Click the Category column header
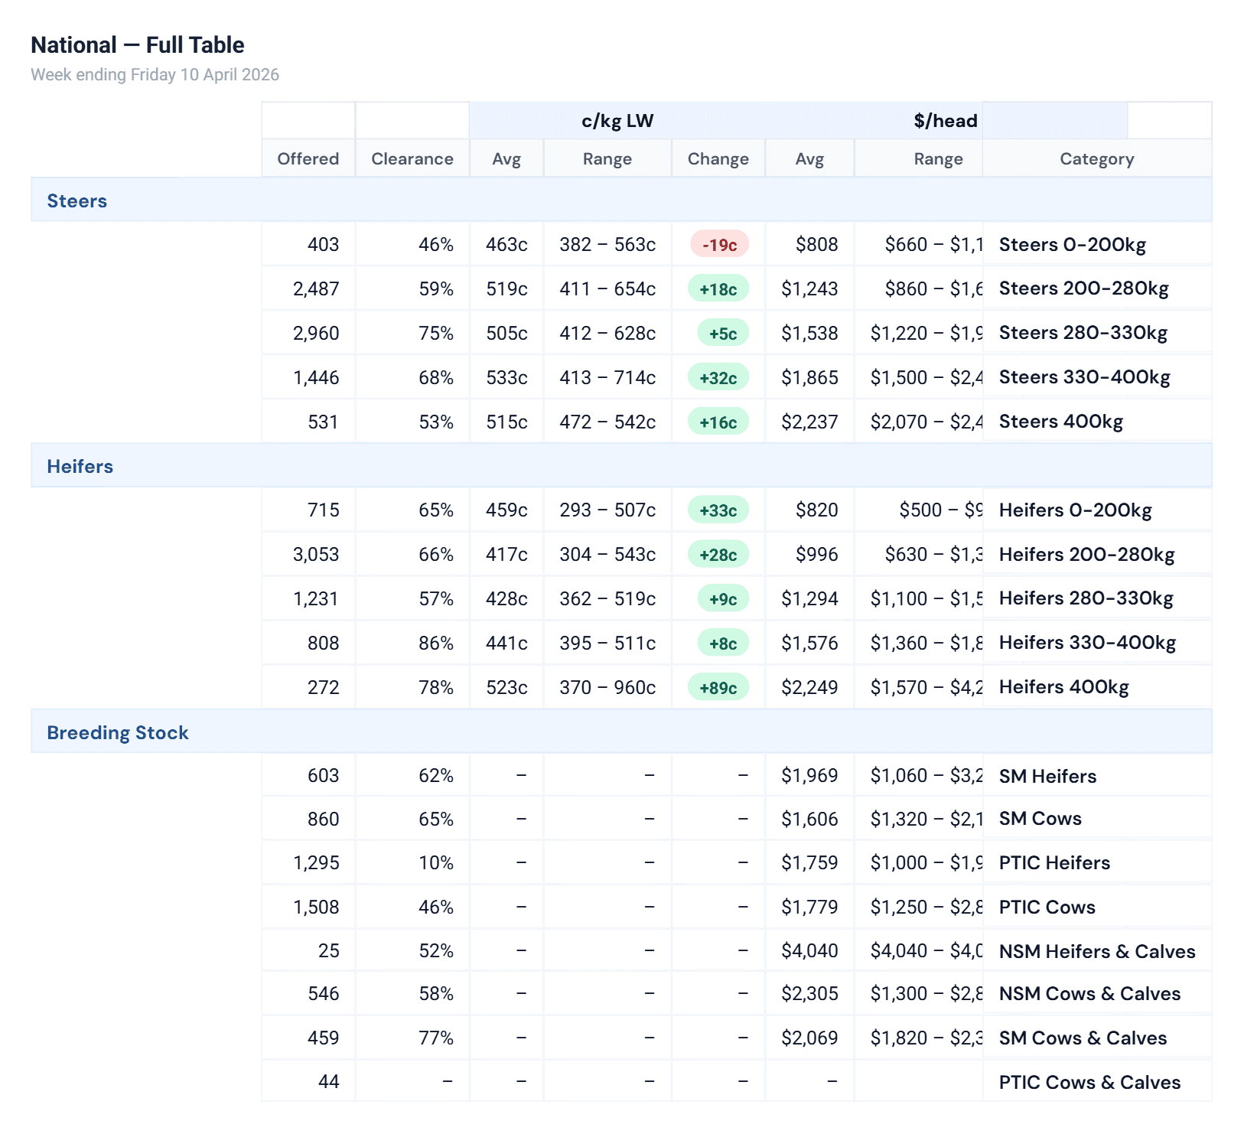This screenshot has height=1134, width=1244. click(x=1096, y=158)
